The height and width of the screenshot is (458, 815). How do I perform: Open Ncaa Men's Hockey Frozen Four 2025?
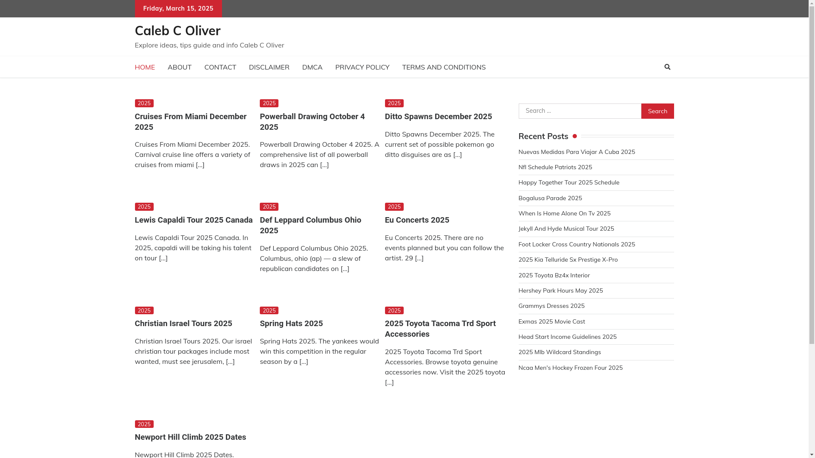point(570,368)
